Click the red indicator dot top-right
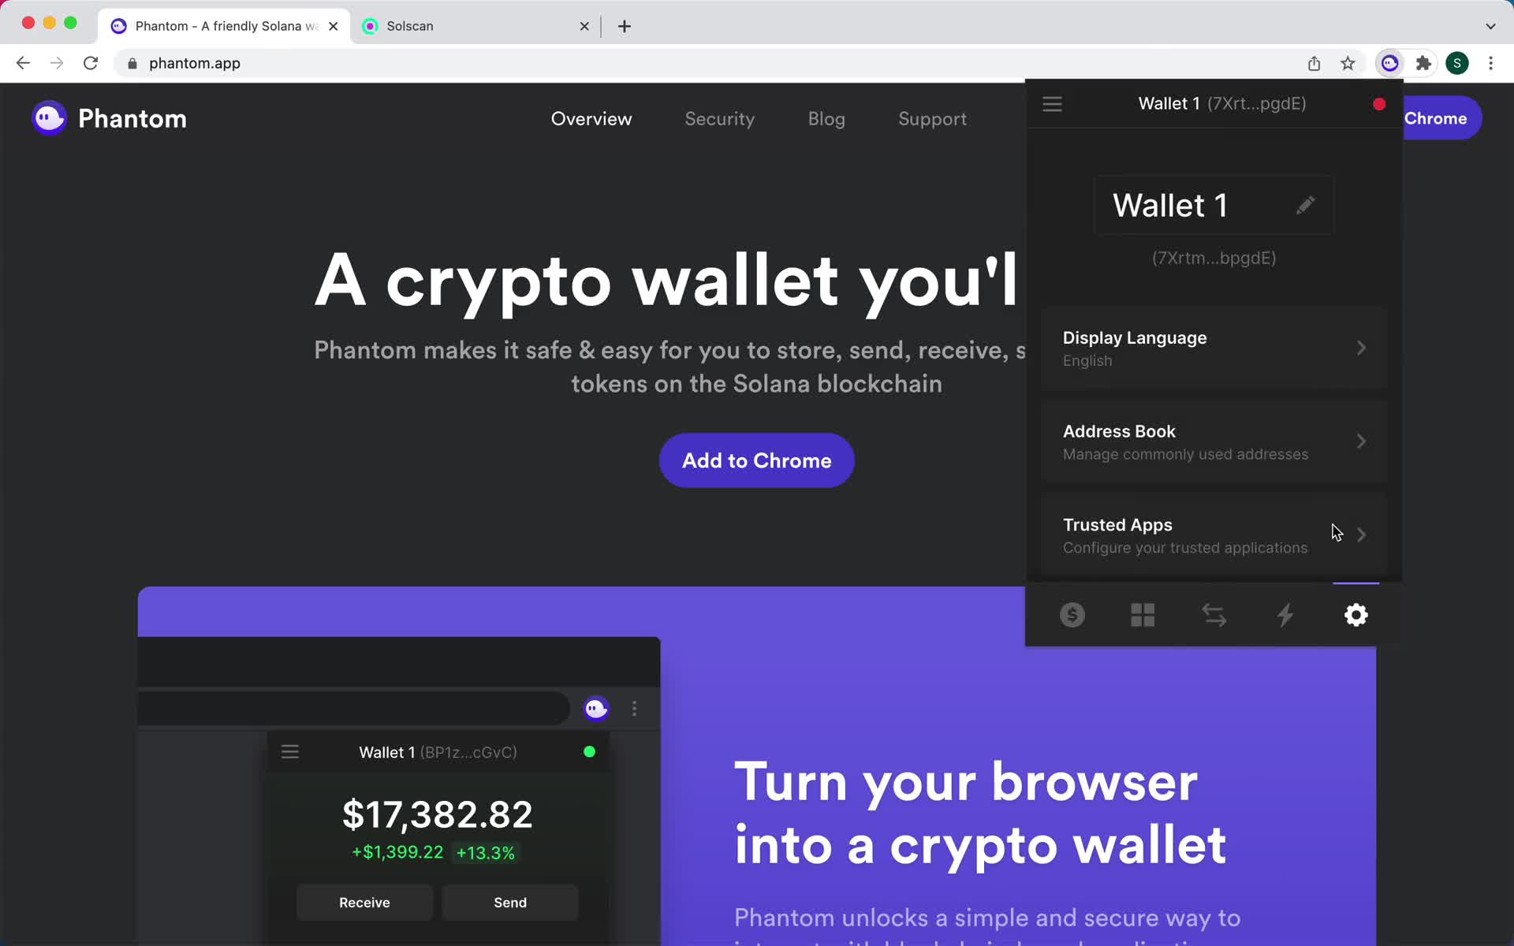Image resolution: width=1514 pixels, height=946 pixels. (x=1379, y=102)
